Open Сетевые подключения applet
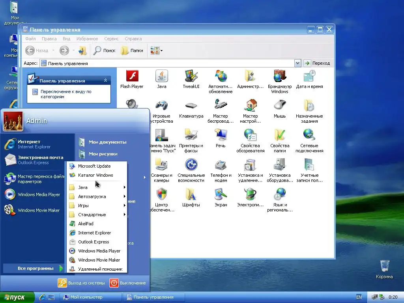 coord(309,141)
